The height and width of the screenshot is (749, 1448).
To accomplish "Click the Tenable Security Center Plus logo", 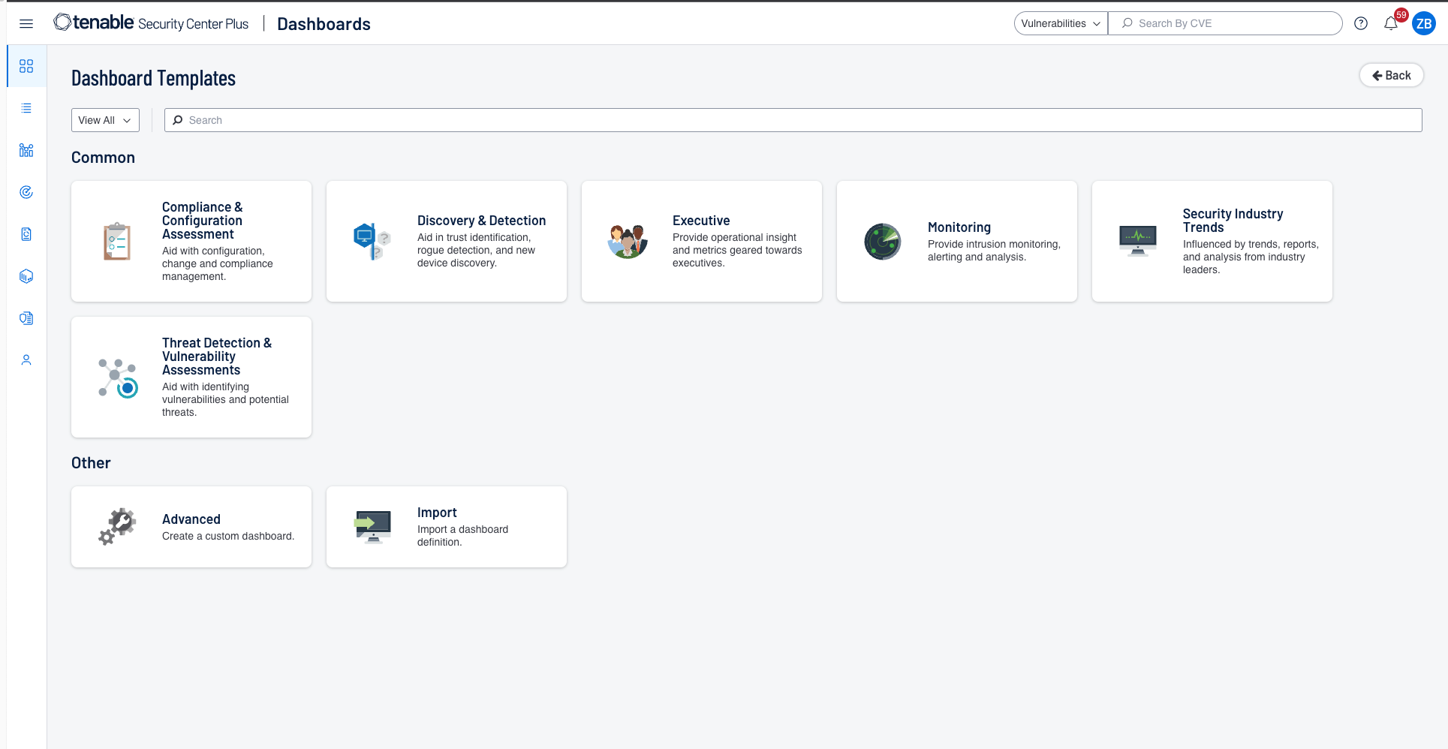I will tap(151, 23).
